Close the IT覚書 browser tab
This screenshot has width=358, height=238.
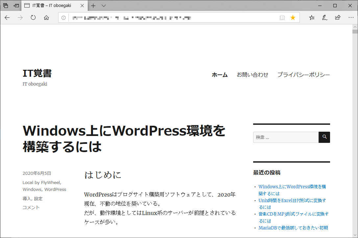pos(82,6)
